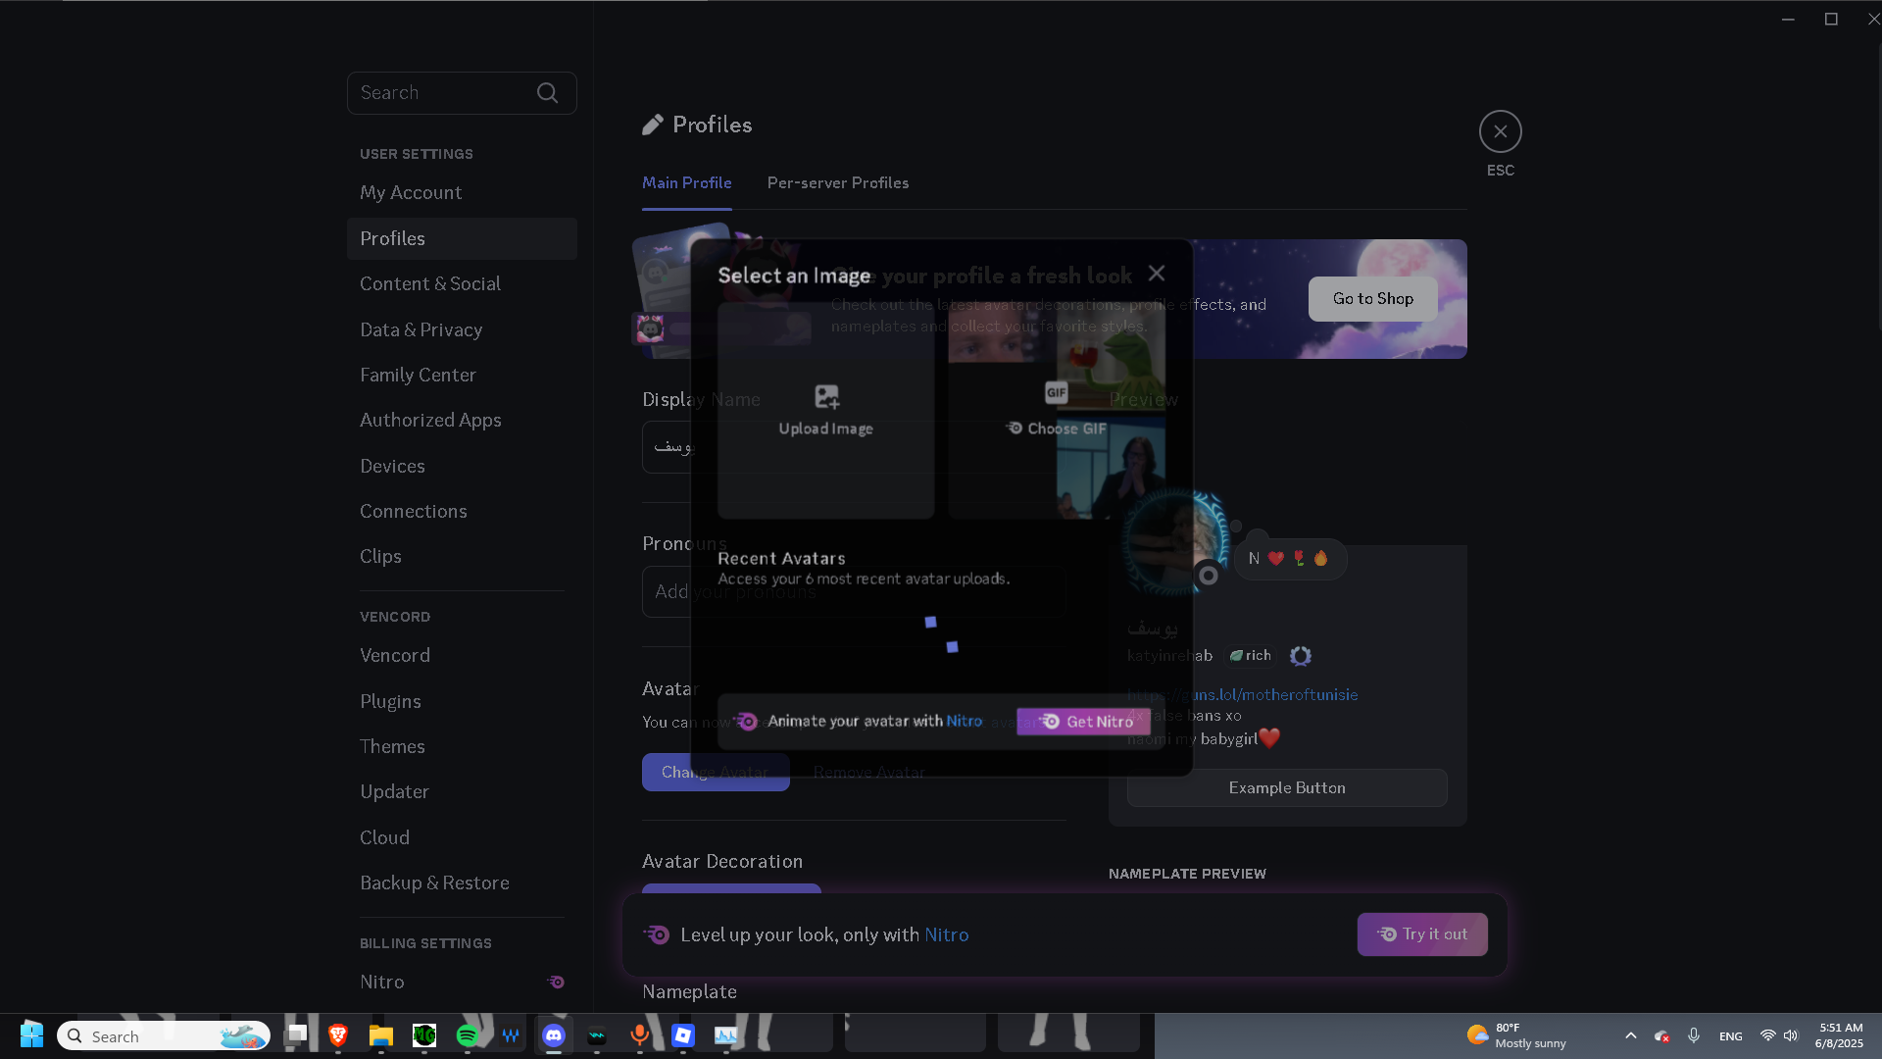Focus the settings Search field
Image resolution: width=1882 pixels, height=1059 pixels.
tap(462, 93)
